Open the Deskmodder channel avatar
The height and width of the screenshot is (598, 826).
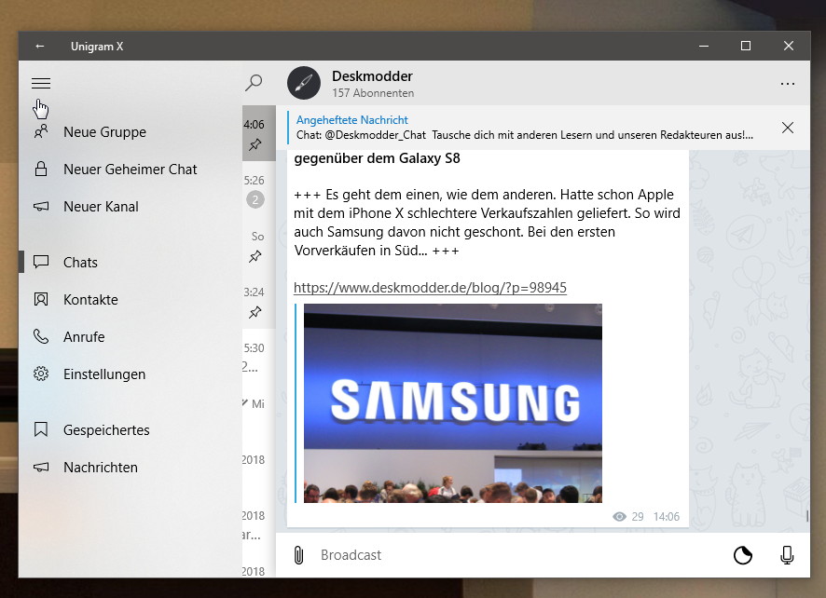pos(303,83)
